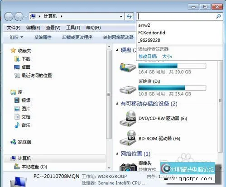
Task: Open 最近访问的位置 in navigation pane
Action: pos(37,76)
